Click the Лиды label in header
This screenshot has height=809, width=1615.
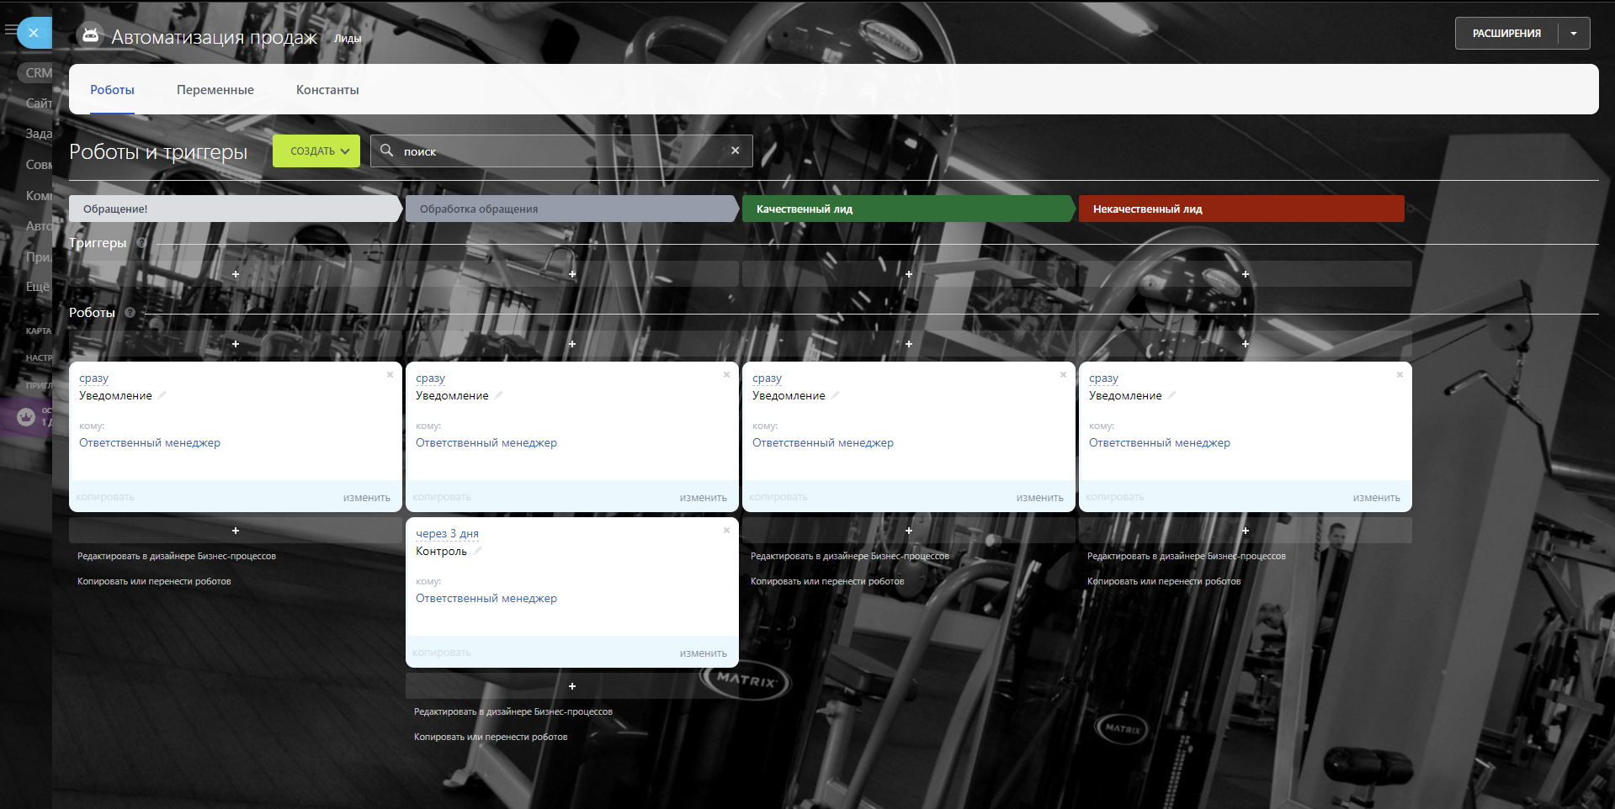[x=348, y=39]
